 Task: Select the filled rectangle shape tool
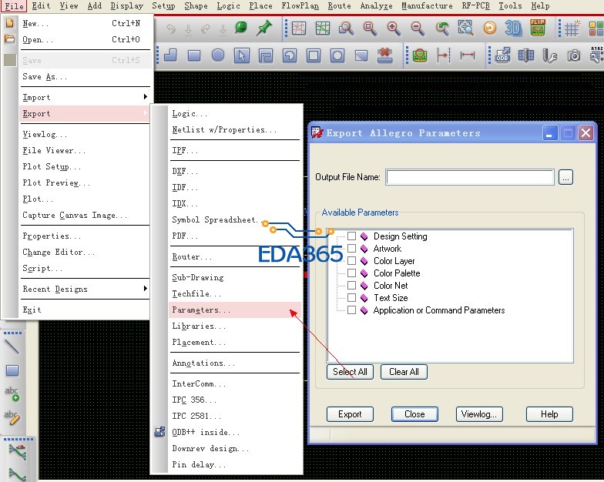[194, 55]
